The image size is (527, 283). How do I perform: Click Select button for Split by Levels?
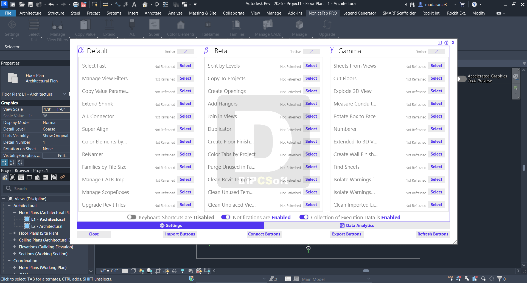click(311, 66)
